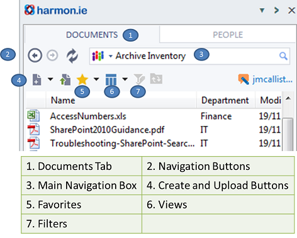Refresh the Archive Inventory view

[x=72, y=56]
